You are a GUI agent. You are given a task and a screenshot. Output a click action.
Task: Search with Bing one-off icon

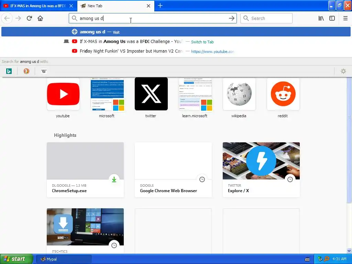(x=9, y=71)
